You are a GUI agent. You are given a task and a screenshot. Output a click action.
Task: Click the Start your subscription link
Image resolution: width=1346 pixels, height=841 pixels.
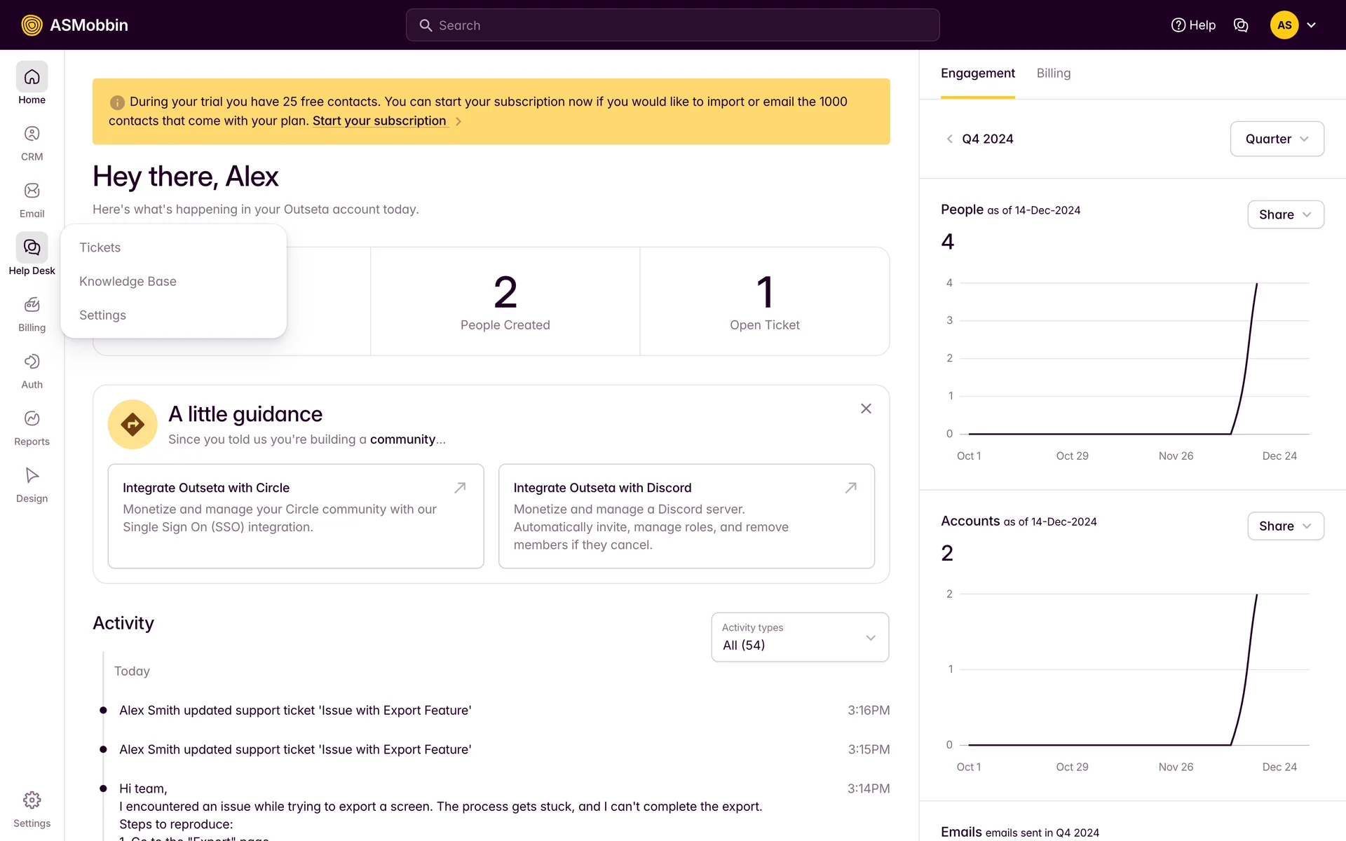(x=379, y=121)
